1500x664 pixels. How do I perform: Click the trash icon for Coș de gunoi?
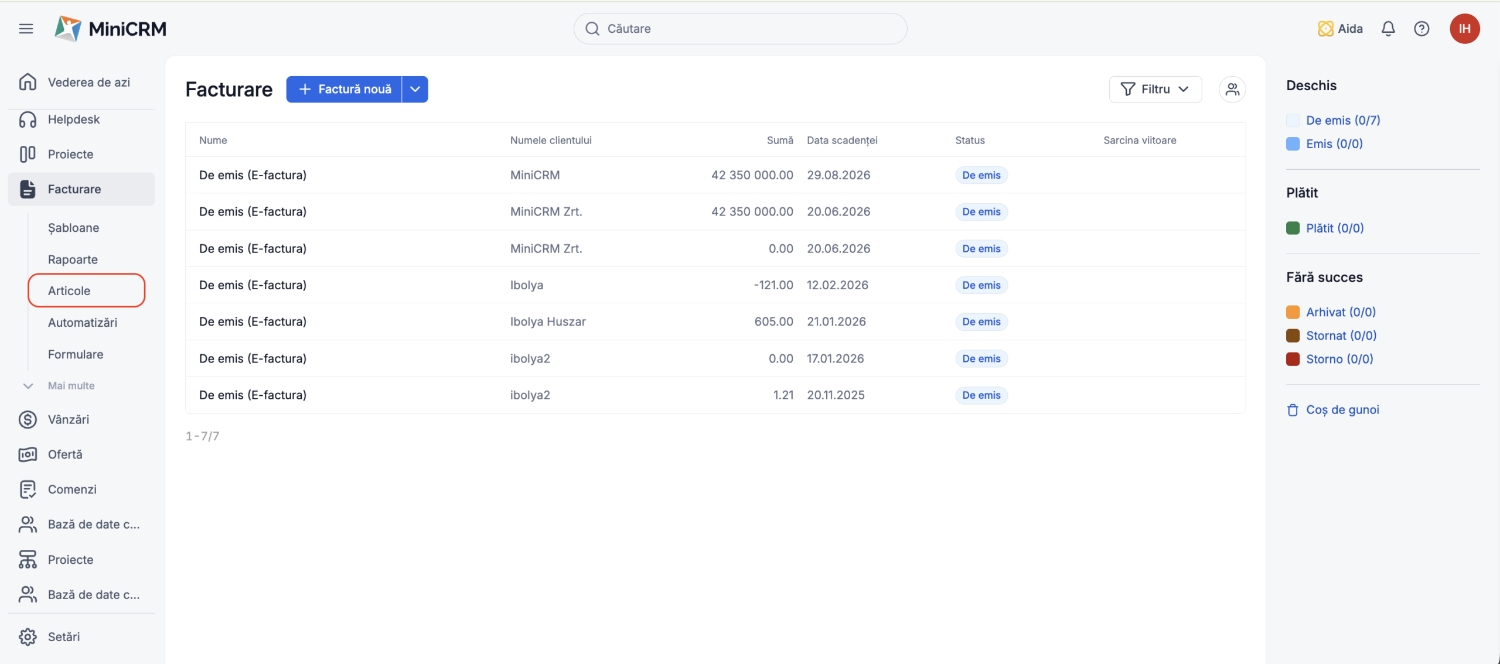[1293, 410]
